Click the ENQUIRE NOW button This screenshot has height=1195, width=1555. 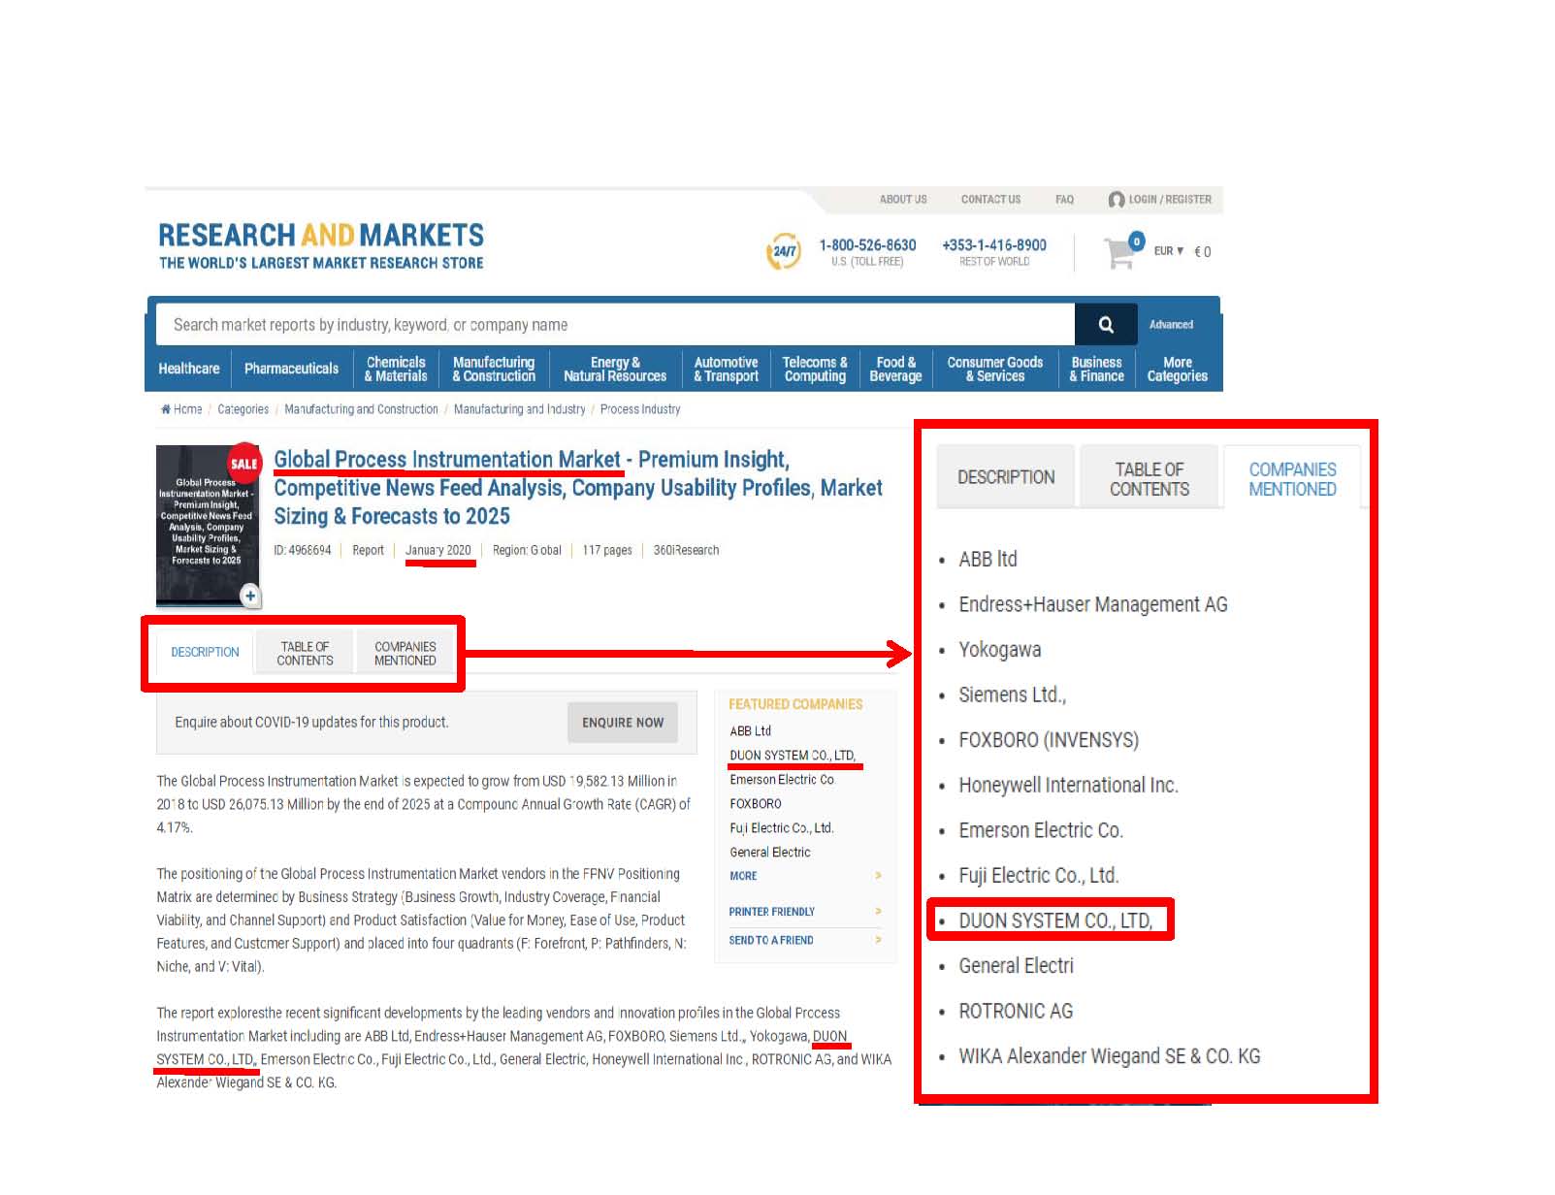point(623,723)
